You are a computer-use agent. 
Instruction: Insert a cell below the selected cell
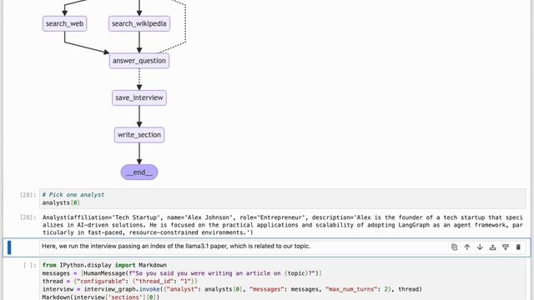506,247
